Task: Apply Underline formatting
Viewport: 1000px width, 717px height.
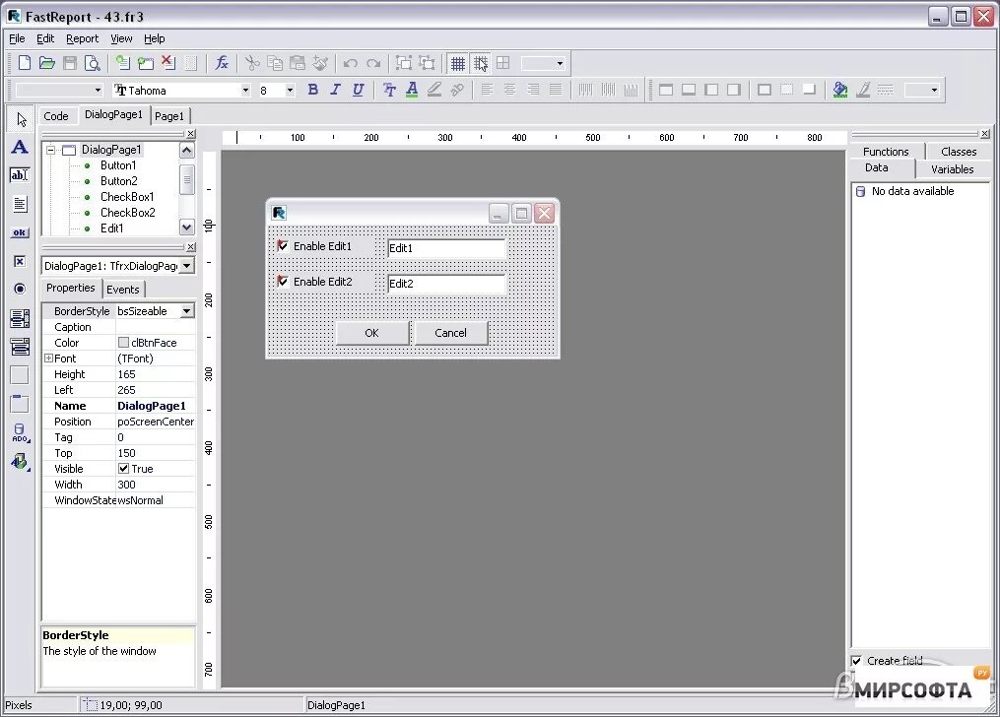Action: click(359, 90)
